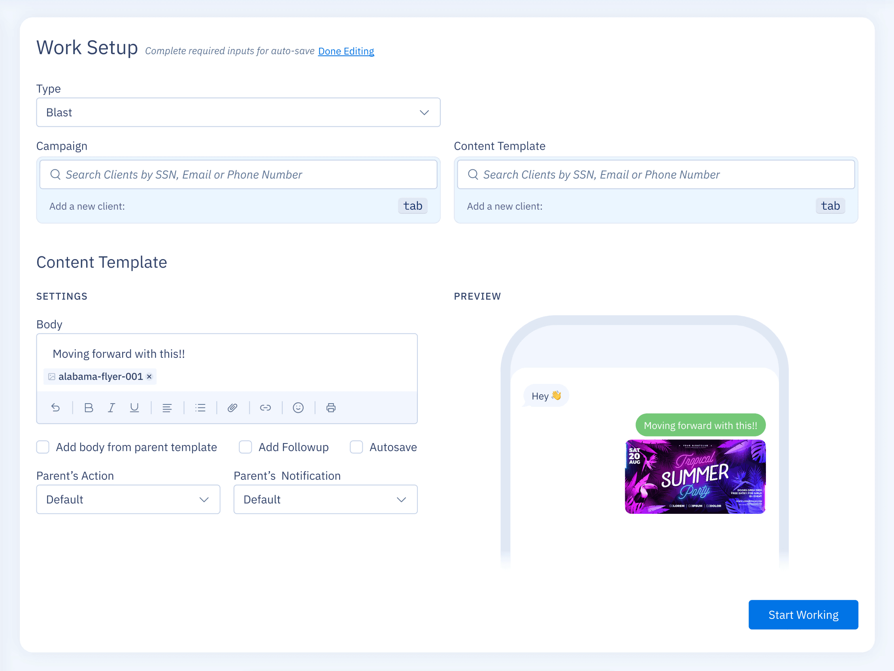Viewport: 894px width, 671px height.
Task: Click the print icon
Action: pyautogui.click(x=330, y=408)
